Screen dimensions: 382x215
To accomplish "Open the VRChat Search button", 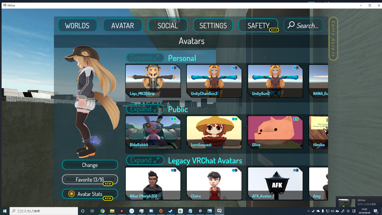I will tap(303, 25).
